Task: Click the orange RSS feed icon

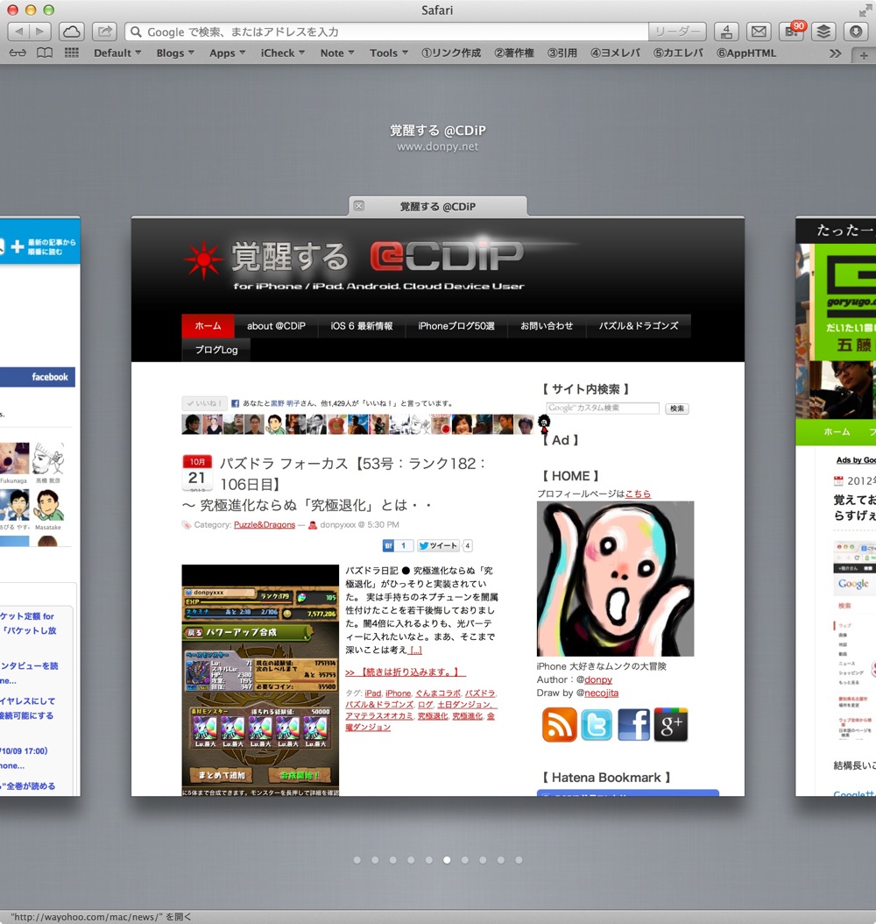Action: tap(559, 725)
